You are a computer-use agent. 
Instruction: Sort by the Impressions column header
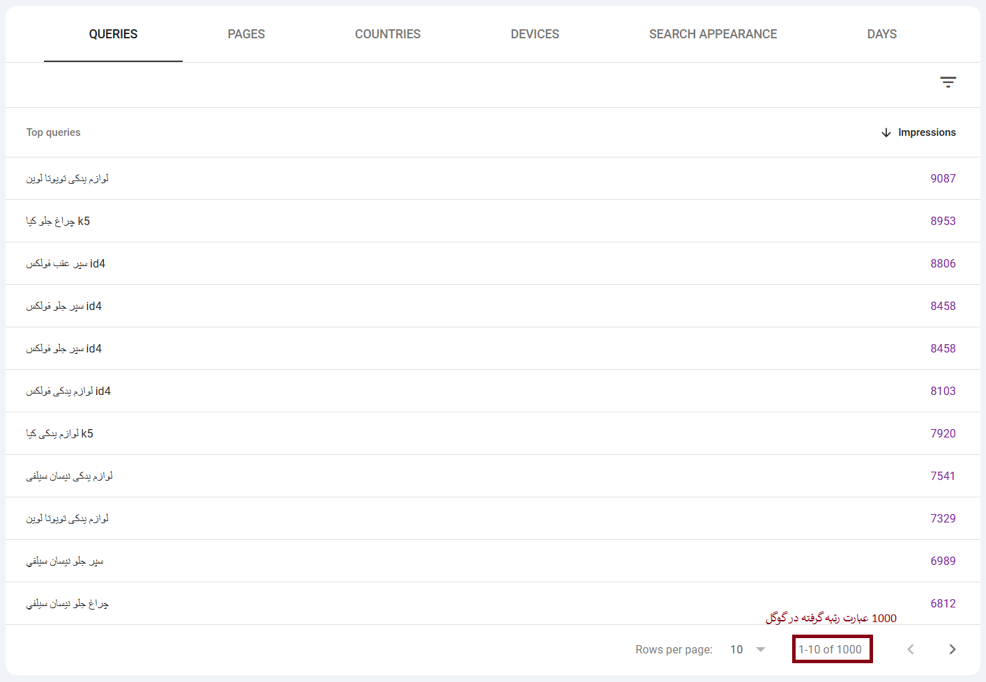click(x=927, y=132)
